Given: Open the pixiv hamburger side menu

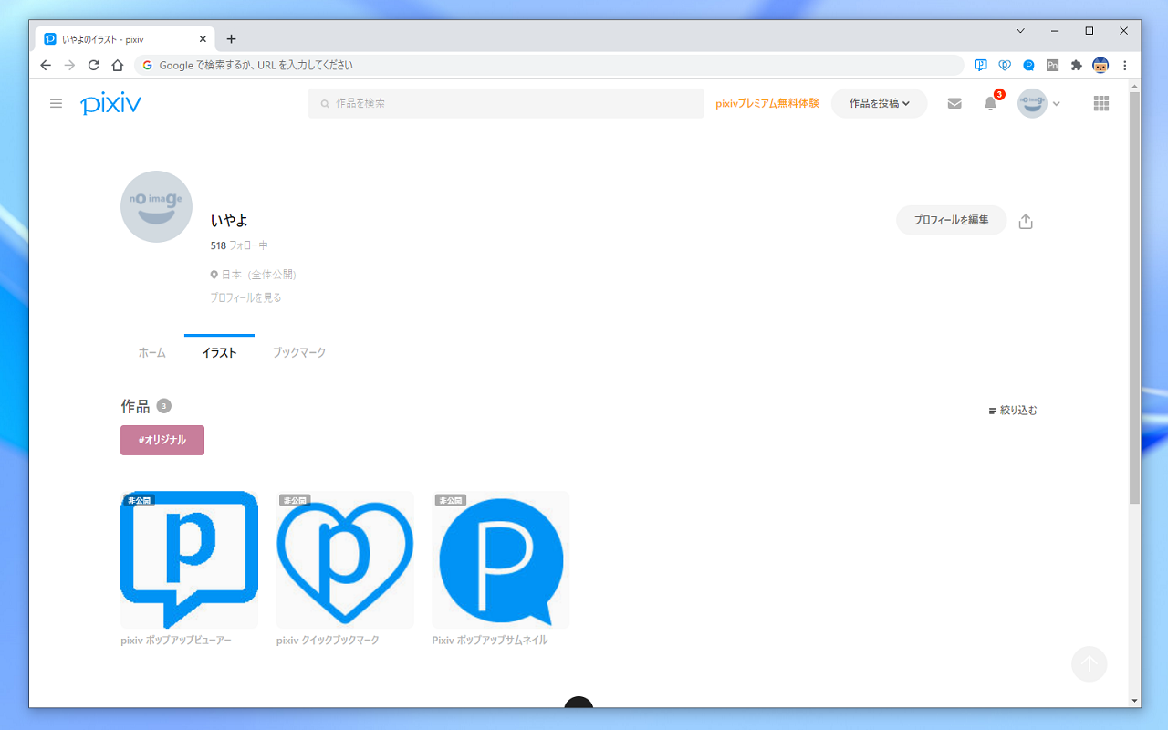Looking at the screenshot, I should click(x=56, y=104).
